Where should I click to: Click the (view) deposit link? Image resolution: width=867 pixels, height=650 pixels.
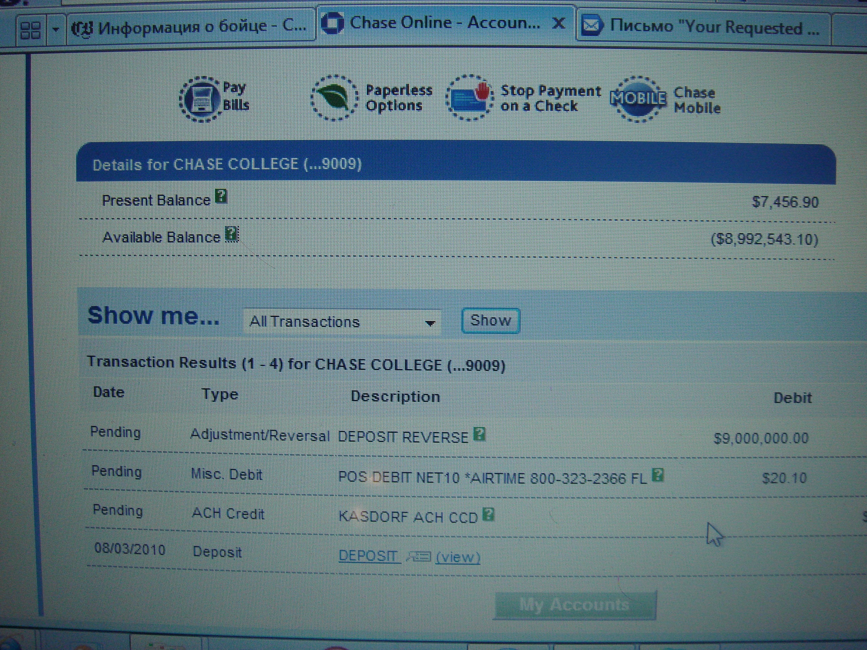(x=458, y=557)
